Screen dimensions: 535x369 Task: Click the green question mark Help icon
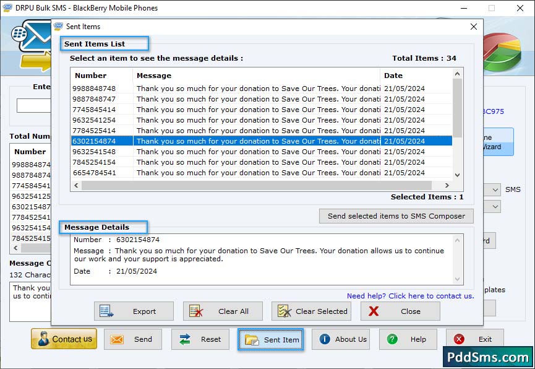[392, 339]
